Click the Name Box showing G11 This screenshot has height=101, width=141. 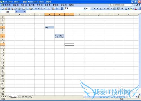(x=8, y=12)
